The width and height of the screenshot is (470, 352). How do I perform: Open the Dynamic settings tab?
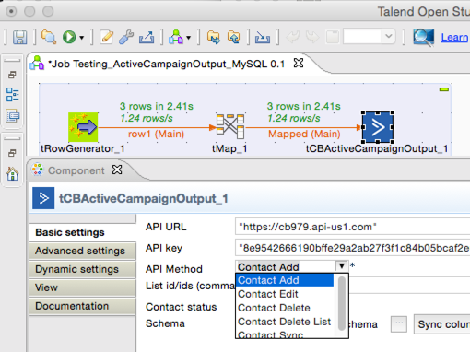82,269
